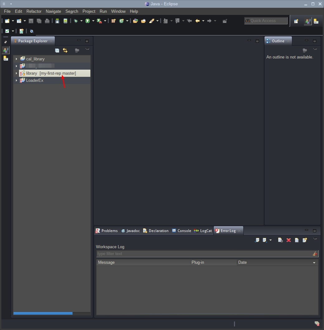324x330 pixels.
Task: Run the application using the Run icon
Action: 87,21
